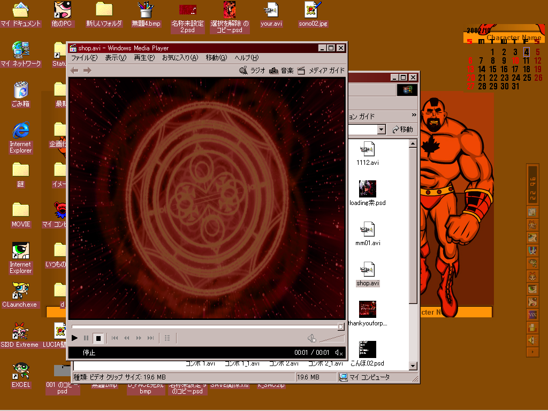Select the 無題4.bmp desktop file
This screenshot has height=411, width=548.
click(146, 14)
